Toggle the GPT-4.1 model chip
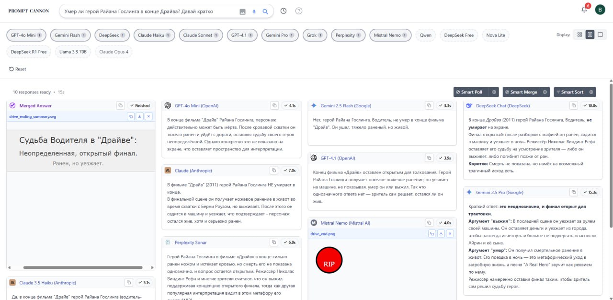 (242, 35)
